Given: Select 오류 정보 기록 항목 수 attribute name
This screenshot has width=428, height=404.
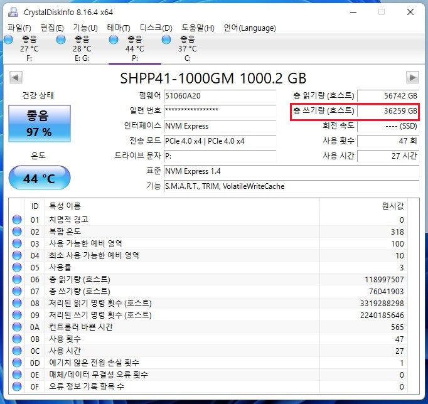Looking at the screenshot, I should tap(87, 386).
